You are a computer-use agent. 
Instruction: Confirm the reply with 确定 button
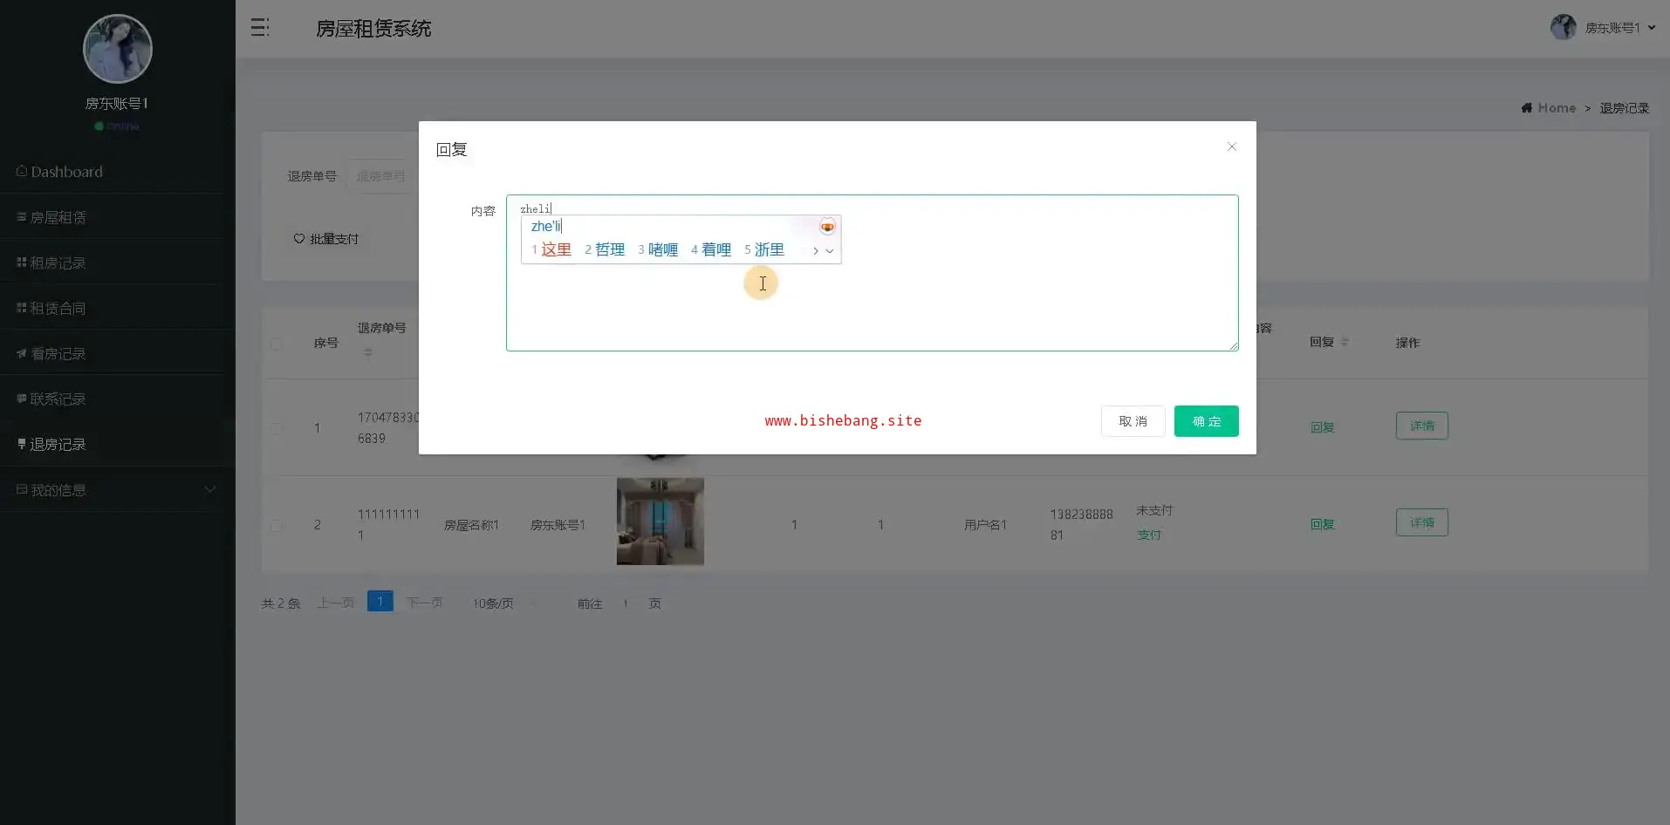(x=1206, y=421)
